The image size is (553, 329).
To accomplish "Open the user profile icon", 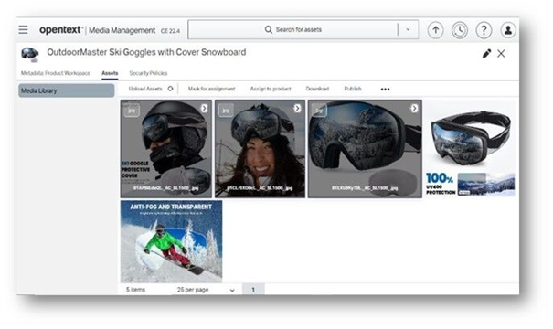I will pos(508,30).
